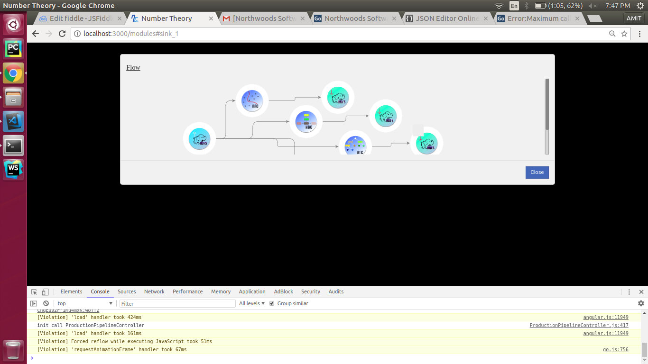Image resolution: width=648 pixels, height=364 pixels.
Task: Click the console Filter input field
Action: (x=177, y=303)
